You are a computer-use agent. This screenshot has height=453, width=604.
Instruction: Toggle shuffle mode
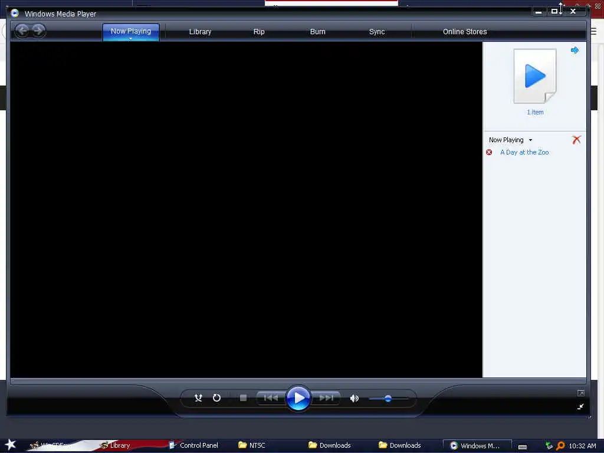(x=198, y=398)
